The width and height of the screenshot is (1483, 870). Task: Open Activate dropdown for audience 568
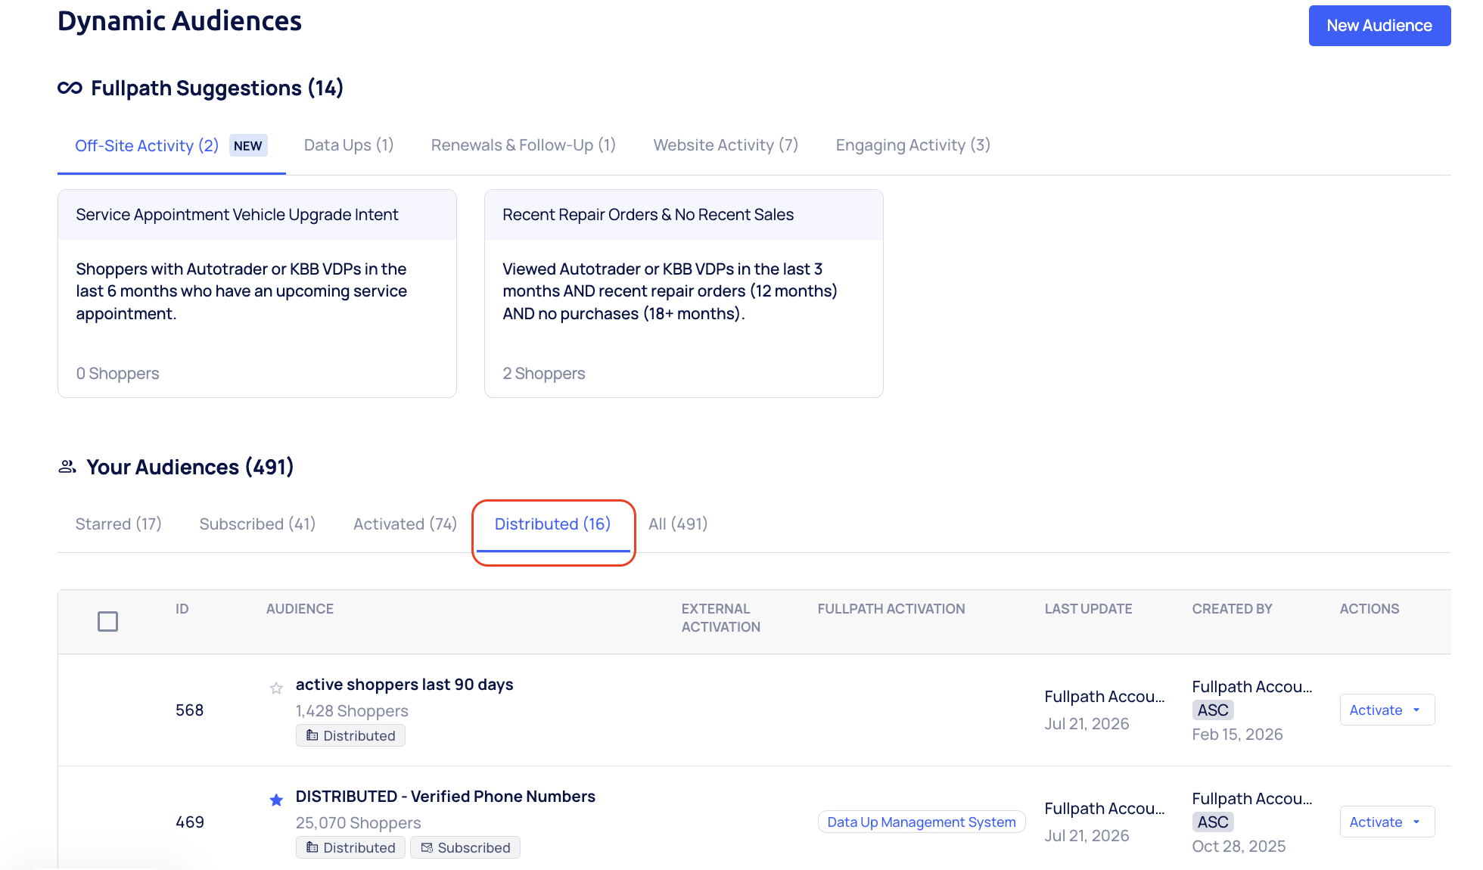coord(1387,710)
